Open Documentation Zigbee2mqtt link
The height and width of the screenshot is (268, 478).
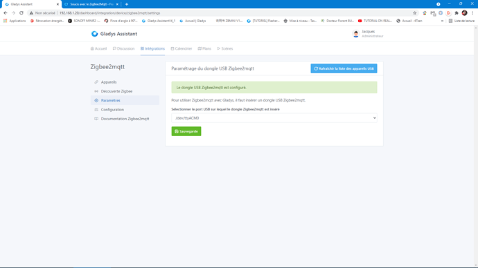coord(125,119)
